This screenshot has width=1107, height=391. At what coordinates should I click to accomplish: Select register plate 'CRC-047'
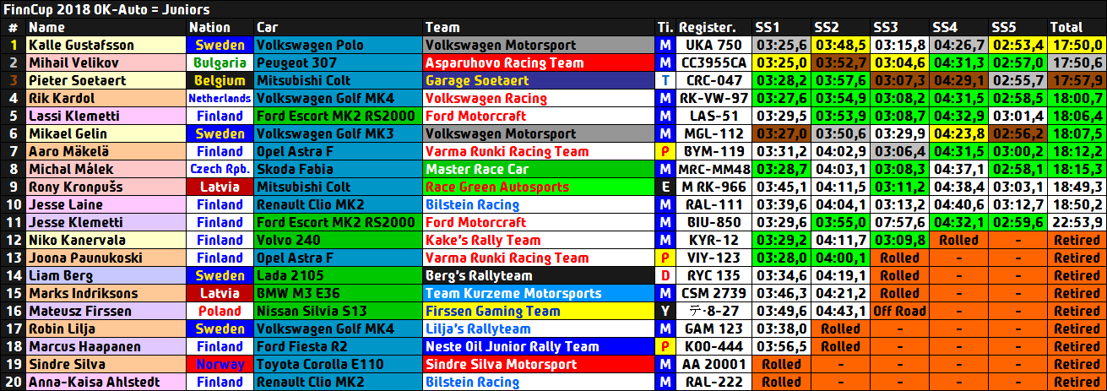[714, 80]
